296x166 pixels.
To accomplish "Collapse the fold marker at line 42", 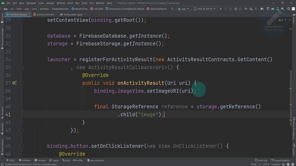I will [22, 122].
